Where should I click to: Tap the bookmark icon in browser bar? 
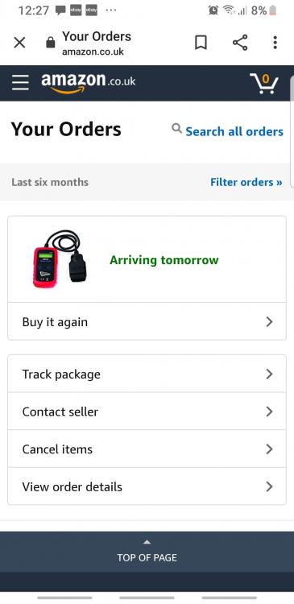point(201,43)
